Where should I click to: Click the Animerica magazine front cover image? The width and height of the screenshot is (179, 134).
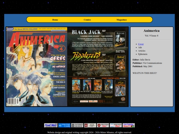point(37,67)
